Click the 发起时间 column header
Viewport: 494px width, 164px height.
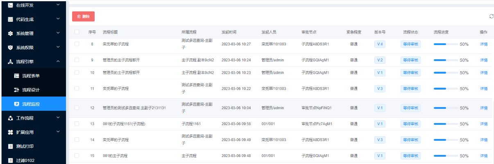point(229,32)
